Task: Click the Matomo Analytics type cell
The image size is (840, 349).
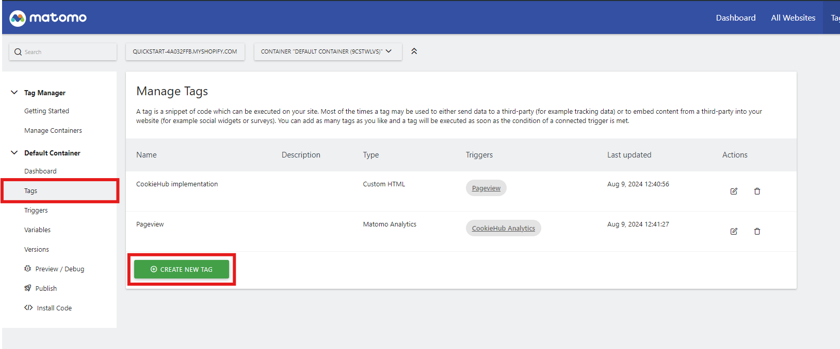Action: tap(390, 224)
